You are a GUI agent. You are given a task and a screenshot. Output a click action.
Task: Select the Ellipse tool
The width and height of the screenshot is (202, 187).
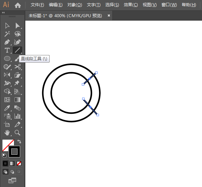click(7, 58)
